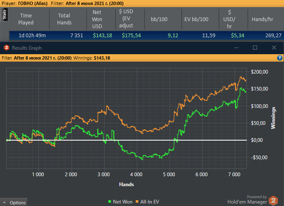Click the 4 000 hands axis label
Screen dimensions: 284x206
pos(136,175)
